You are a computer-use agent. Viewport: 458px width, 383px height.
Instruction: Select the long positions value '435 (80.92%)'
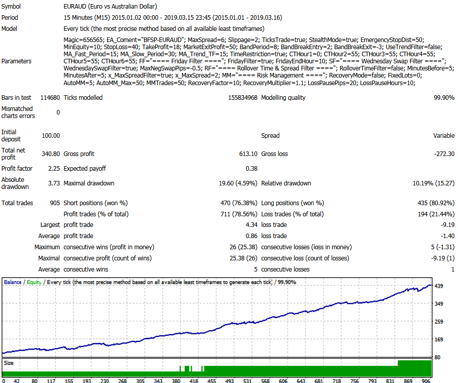(x=436, y=203)
